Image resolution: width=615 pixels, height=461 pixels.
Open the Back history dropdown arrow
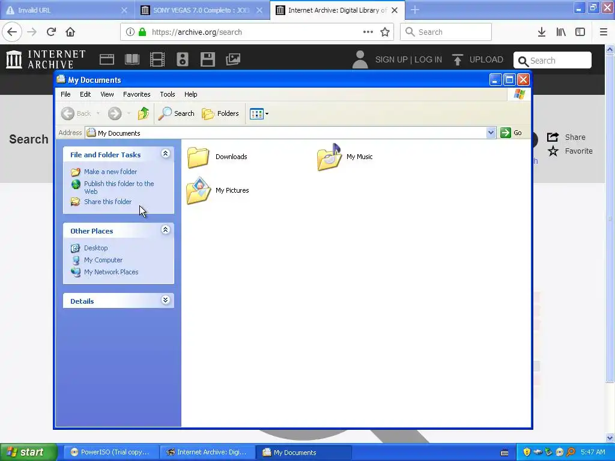coord(98,113)
